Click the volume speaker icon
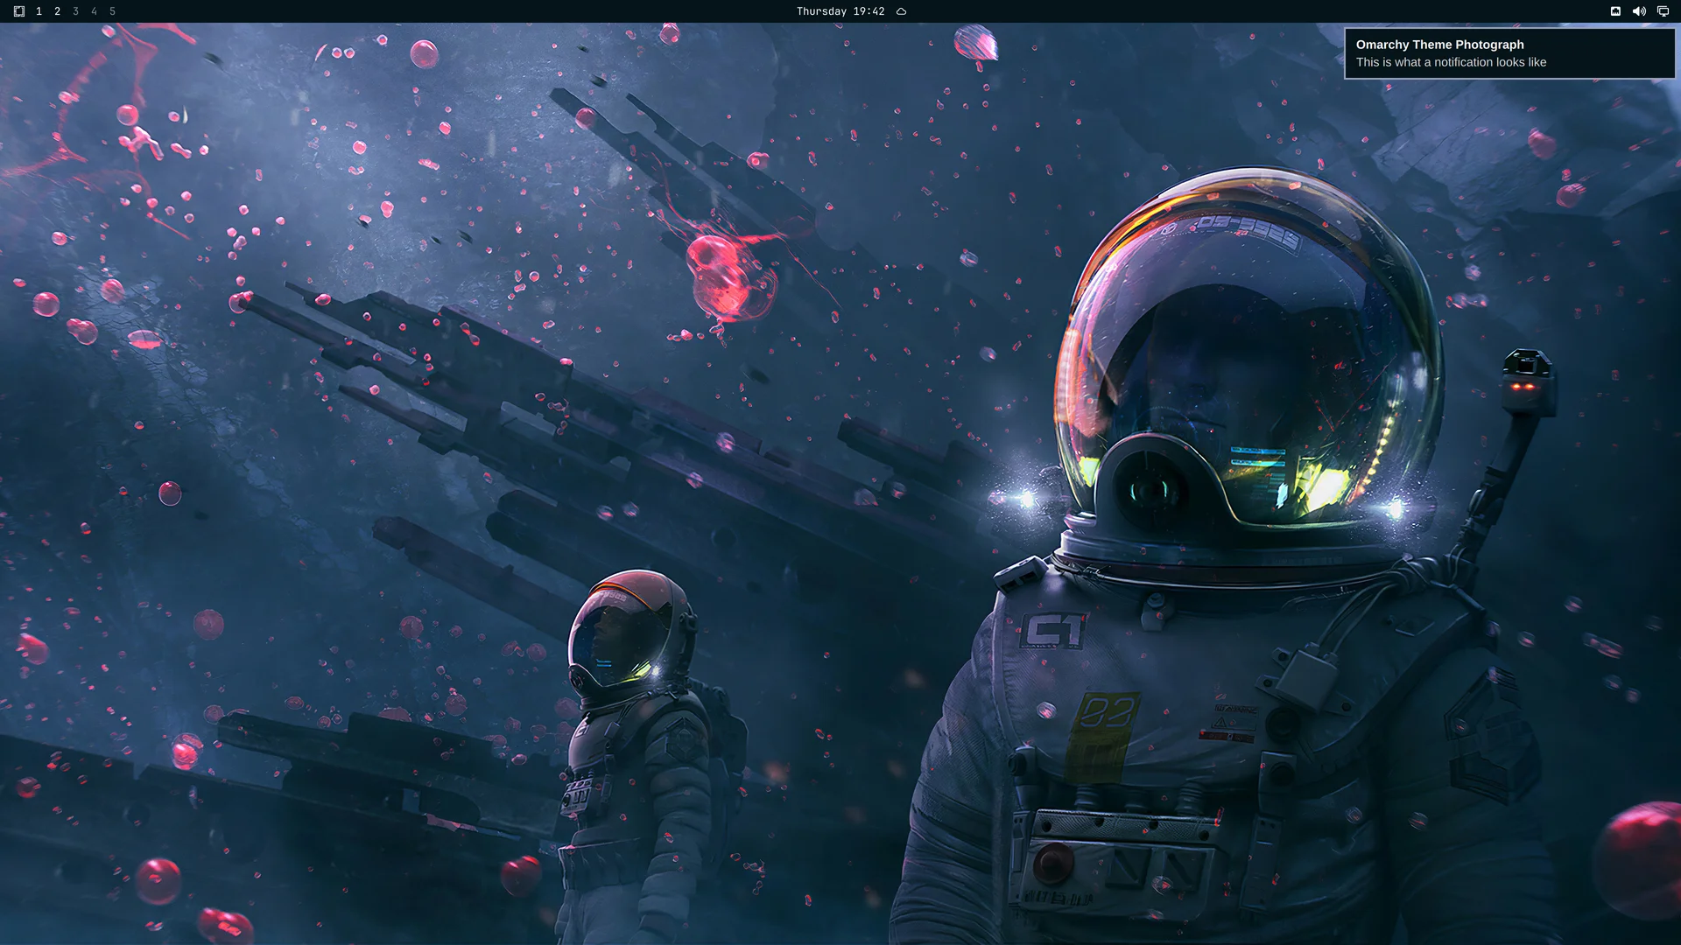Image resolution: width=1681 pixels, height=945 pixels. pos(1639,11)
